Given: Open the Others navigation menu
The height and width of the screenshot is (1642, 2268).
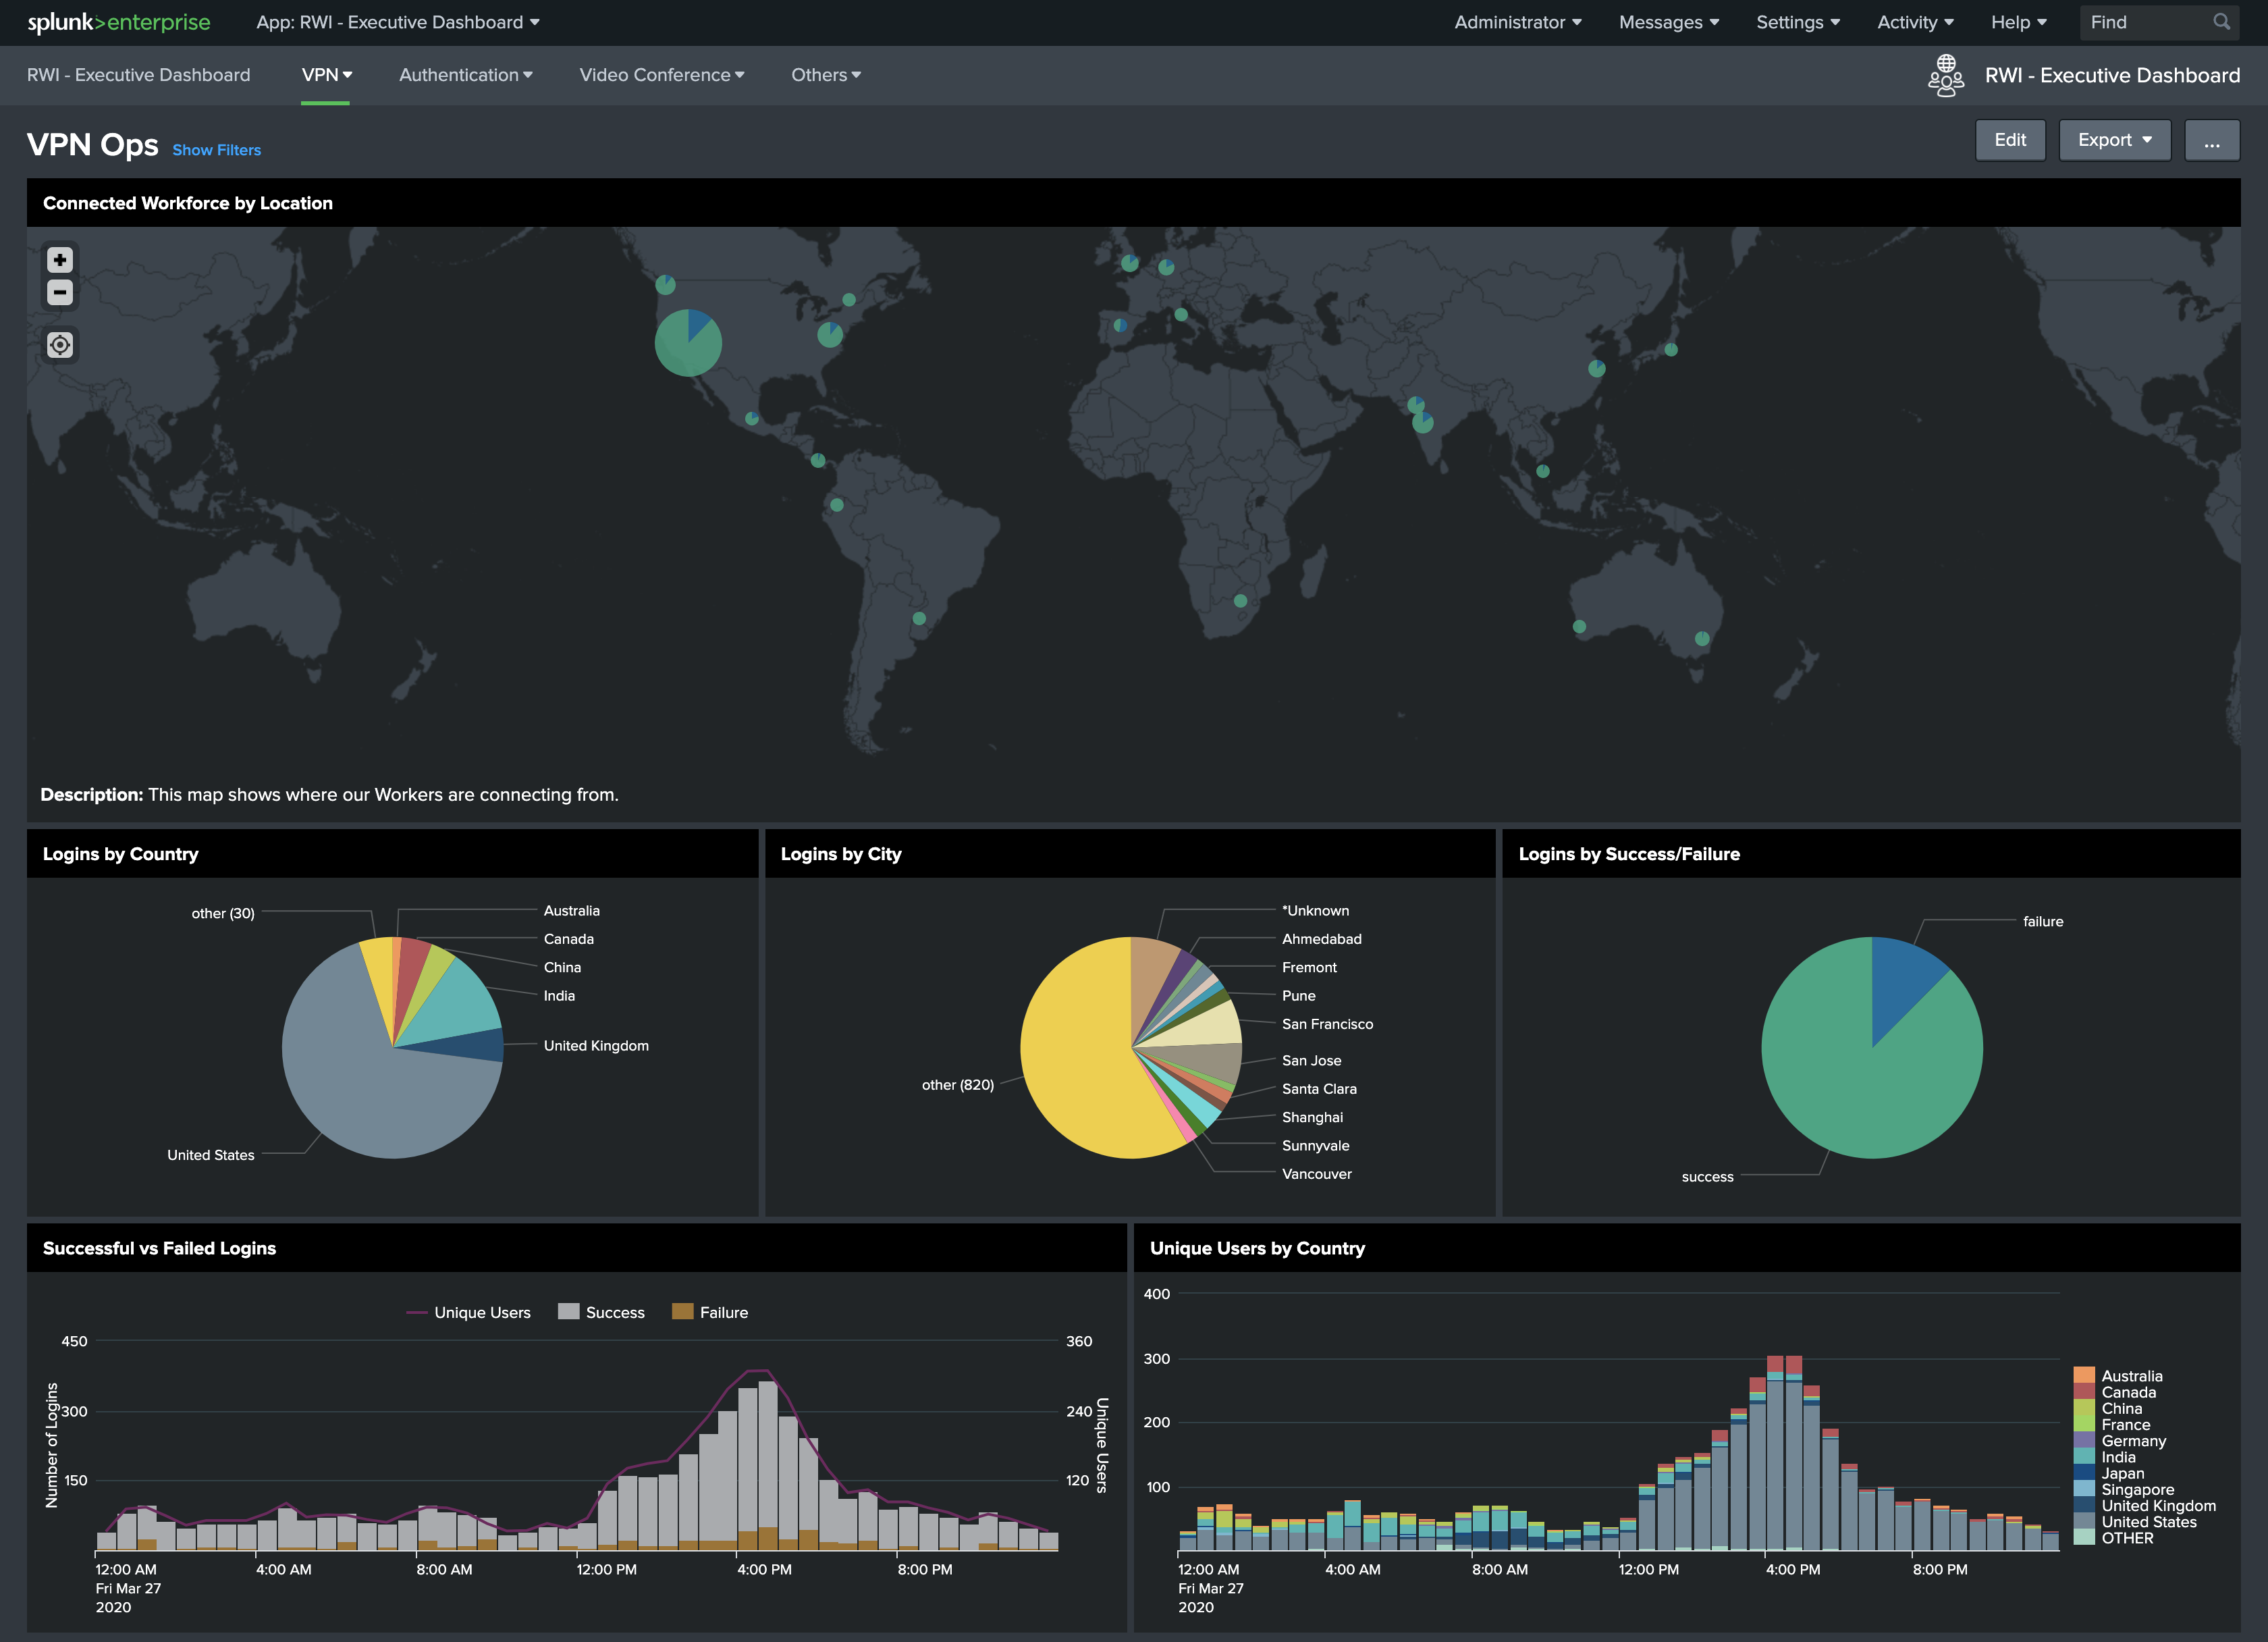Looking at the screenshot, I should point(825,75).
